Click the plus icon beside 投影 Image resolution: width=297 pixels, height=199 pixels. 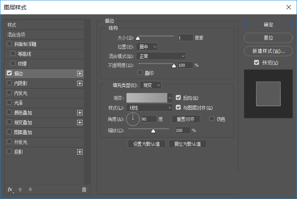80,152
